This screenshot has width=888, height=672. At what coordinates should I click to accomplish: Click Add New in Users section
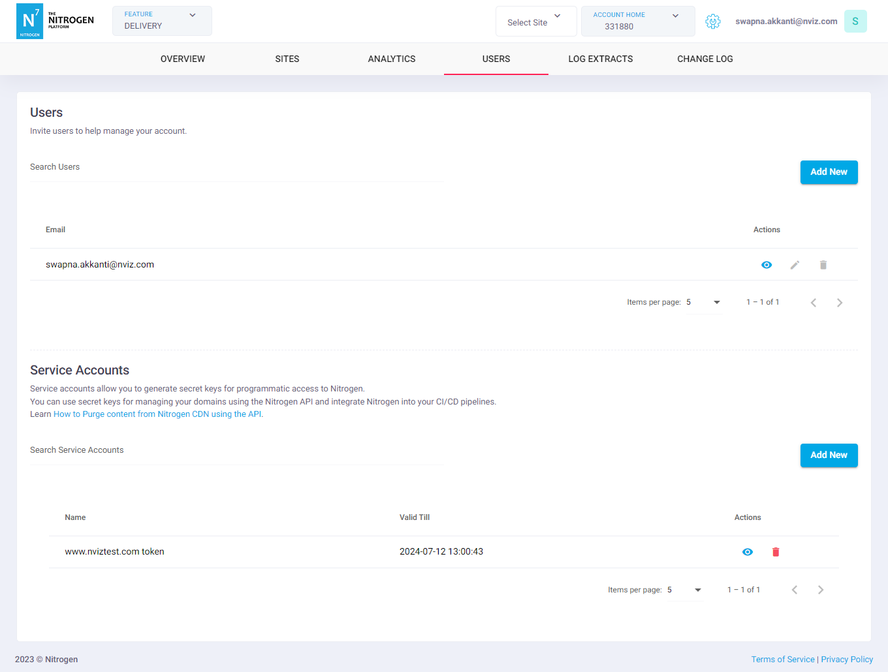(x=829, y=172)
